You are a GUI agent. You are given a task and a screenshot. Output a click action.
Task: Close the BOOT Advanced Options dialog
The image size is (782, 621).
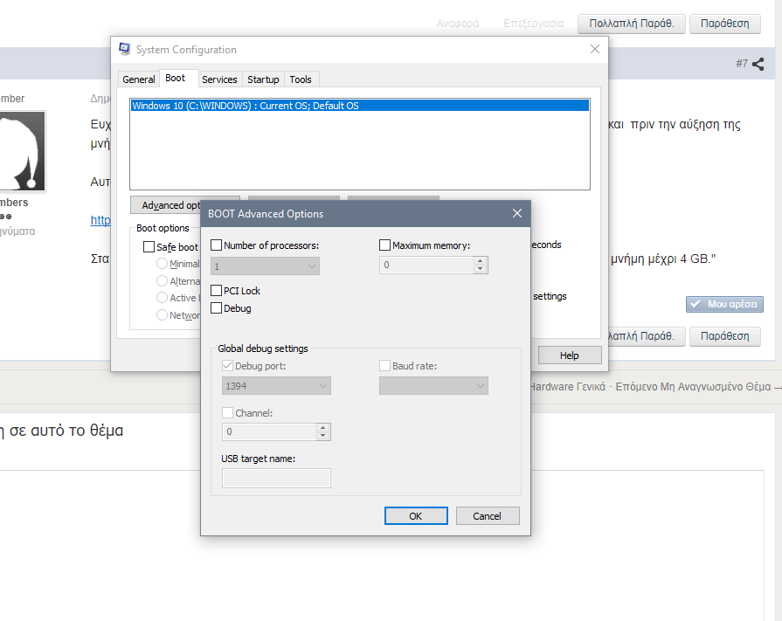coord(517,213)
